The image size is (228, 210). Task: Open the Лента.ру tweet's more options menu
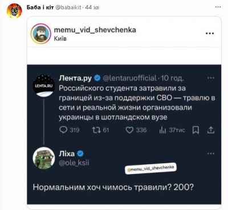coord(211,78)
